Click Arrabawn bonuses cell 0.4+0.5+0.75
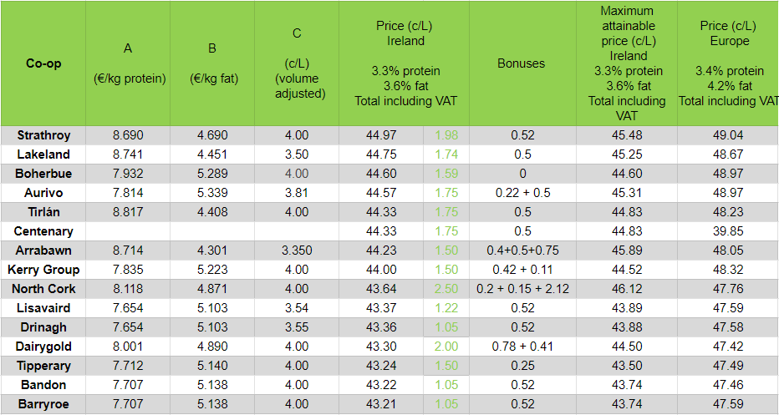Viewport: 779px width, 415px height. 522,251
